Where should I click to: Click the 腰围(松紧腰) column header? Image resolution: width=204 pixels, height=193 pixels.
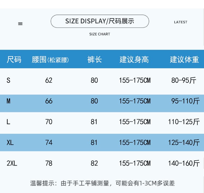tap(50, 60)
